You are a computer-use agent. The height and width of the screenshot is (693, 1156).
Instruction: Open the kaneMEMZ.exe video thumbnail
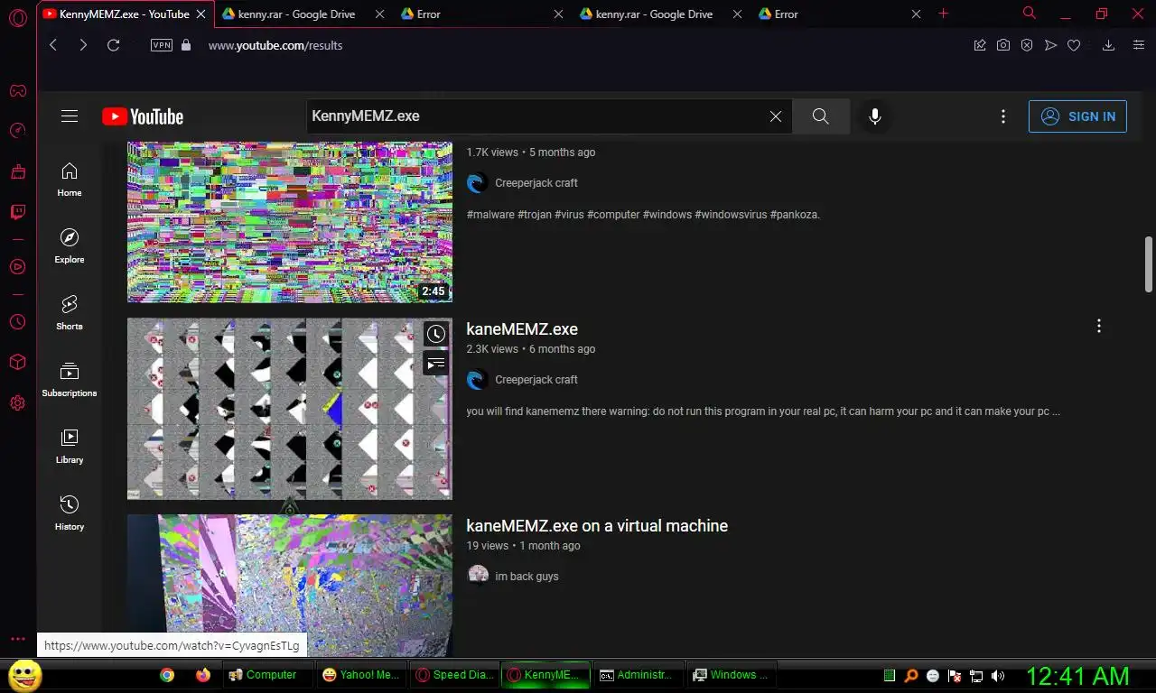pyautogui.click(x=290, y=409)
